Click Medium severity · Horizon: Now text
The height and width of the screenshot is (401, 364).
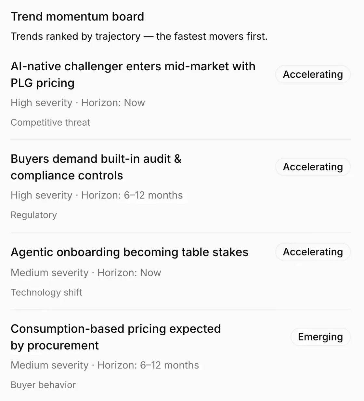click(86, 273)
